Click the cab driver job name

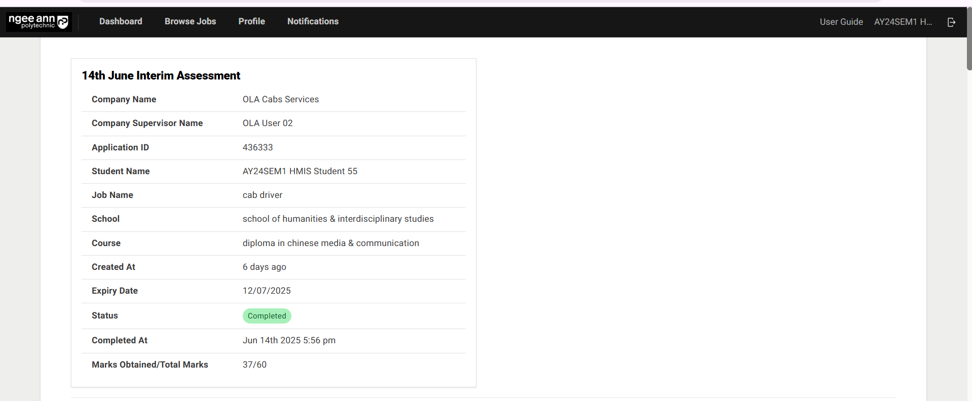pyautogui.click(x=263, y=195)
